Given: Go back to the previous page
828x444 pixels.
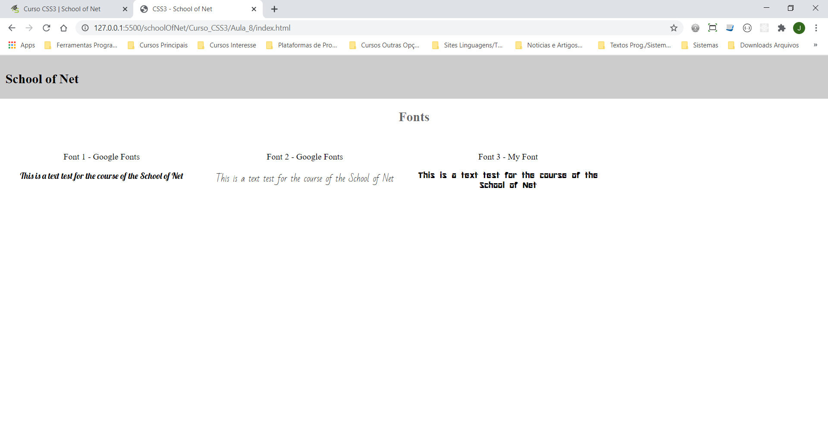Looking at the screenshot, I should [12, 28].
